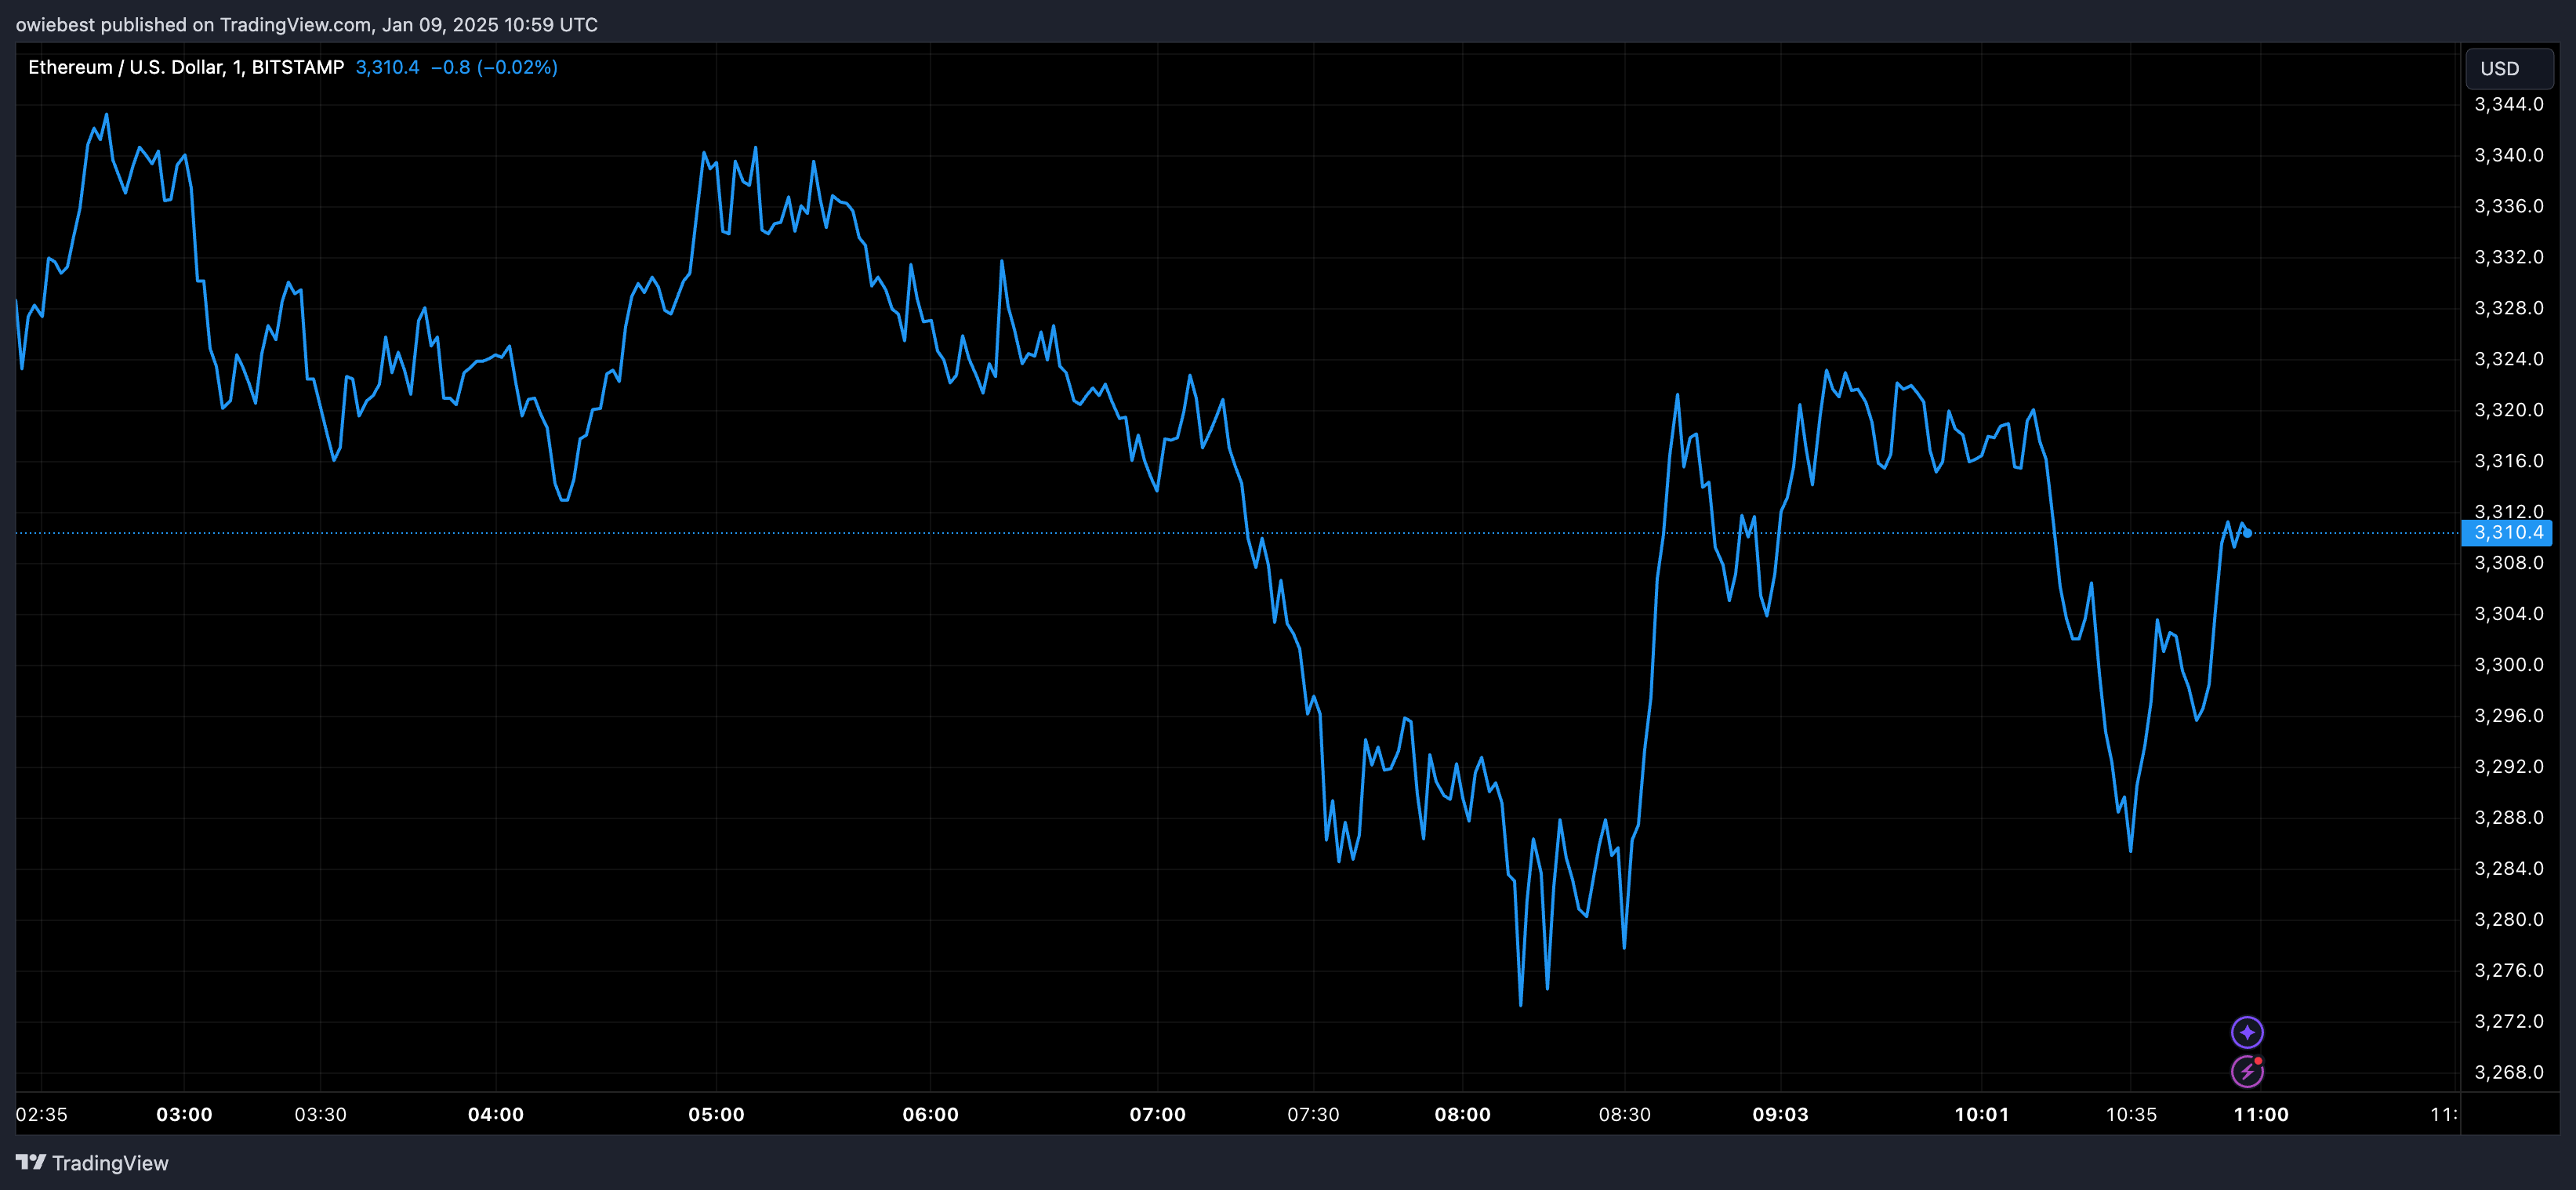Click the 3,296.0 price axis label
The image size is (2576, 1190).
tap(2508, 716)
